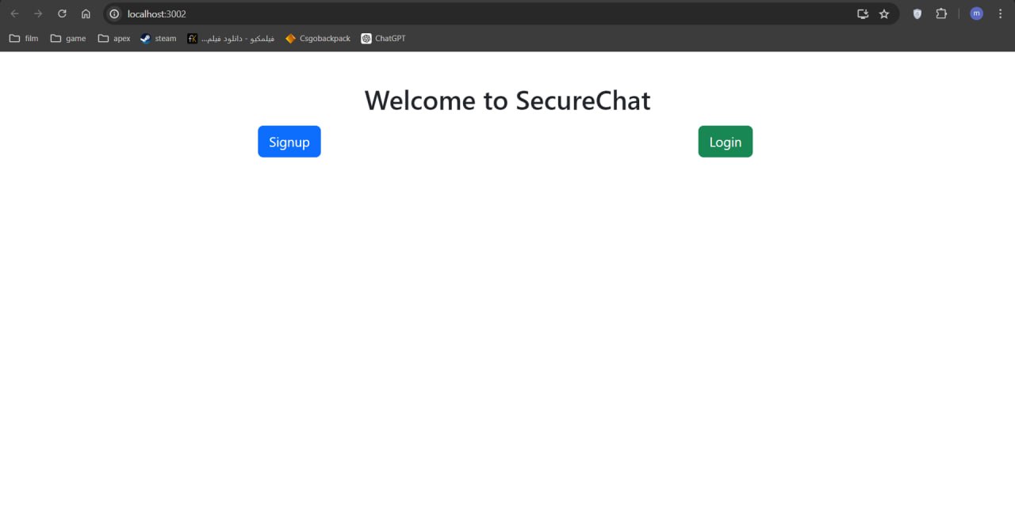Open the profile avatar menu
Viewport: 1015px width, 510px height.
pos(976,13)
